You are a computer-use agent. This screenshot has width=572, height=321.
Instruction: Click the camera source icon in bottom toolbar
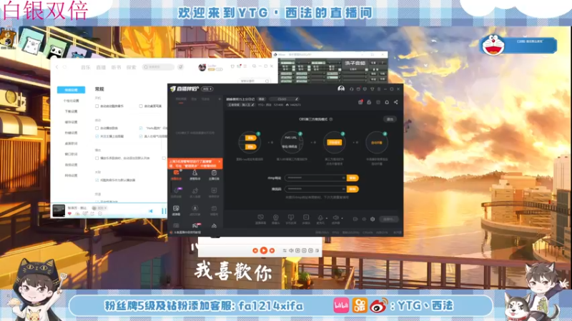[276, 218]
